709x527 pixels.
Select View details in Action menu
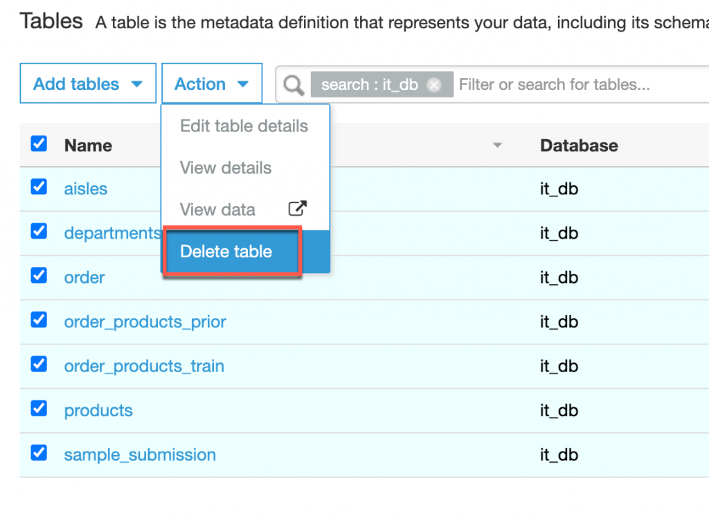click(x=226, y=168)
